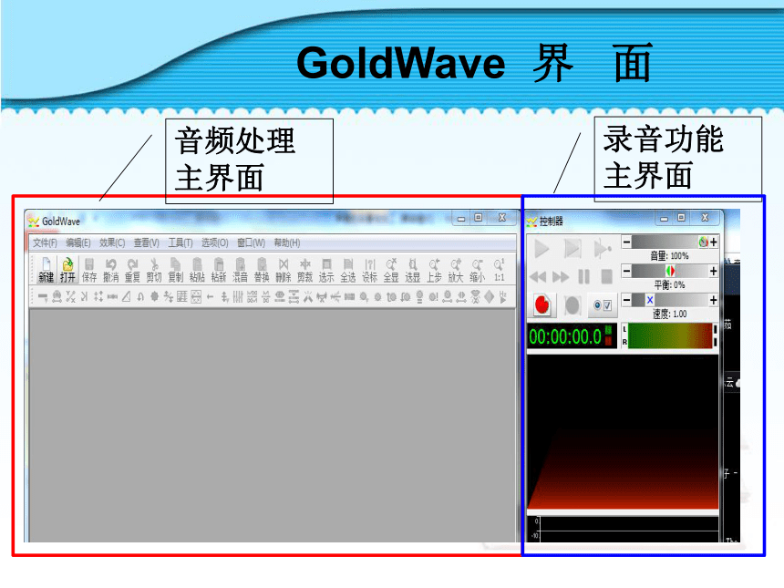Click the 放大 (Zoom In) icon

tap(456, 270)
